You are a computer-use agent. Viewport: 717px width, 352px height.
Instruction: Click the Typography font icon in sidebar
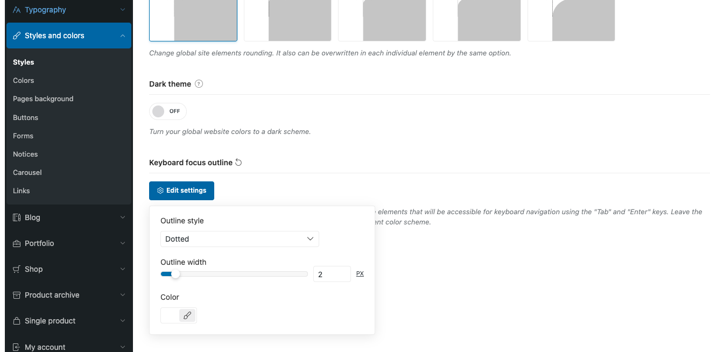click(x=17, y=10)
